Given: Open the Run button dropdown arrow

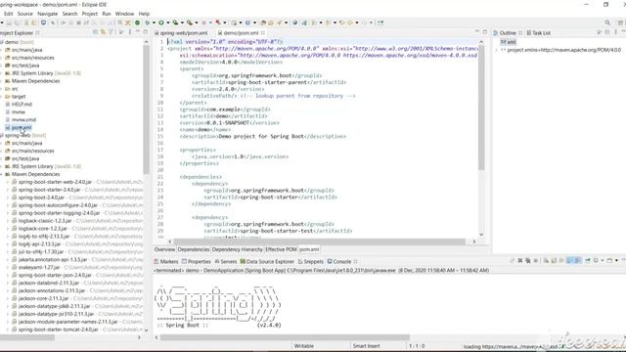Looking at the screenshot, I should (x=168, y=22).
